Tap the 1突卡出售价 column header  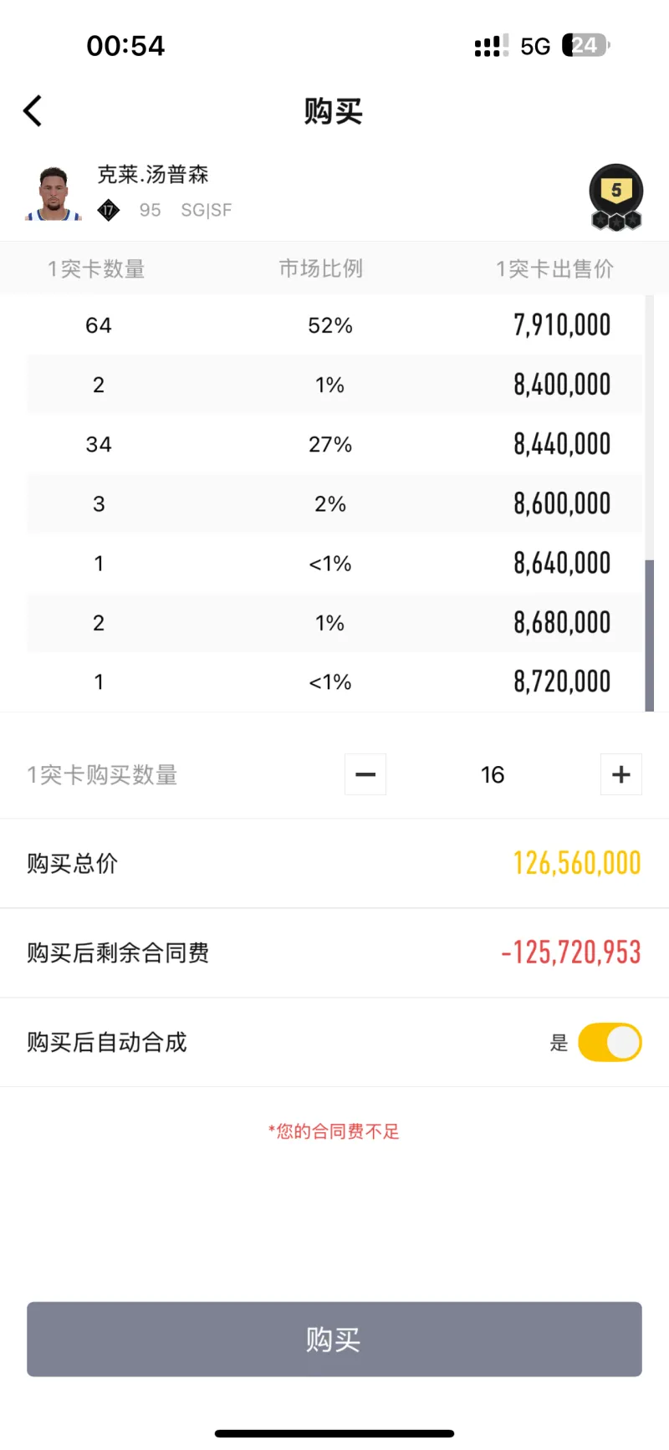point(554,268)
